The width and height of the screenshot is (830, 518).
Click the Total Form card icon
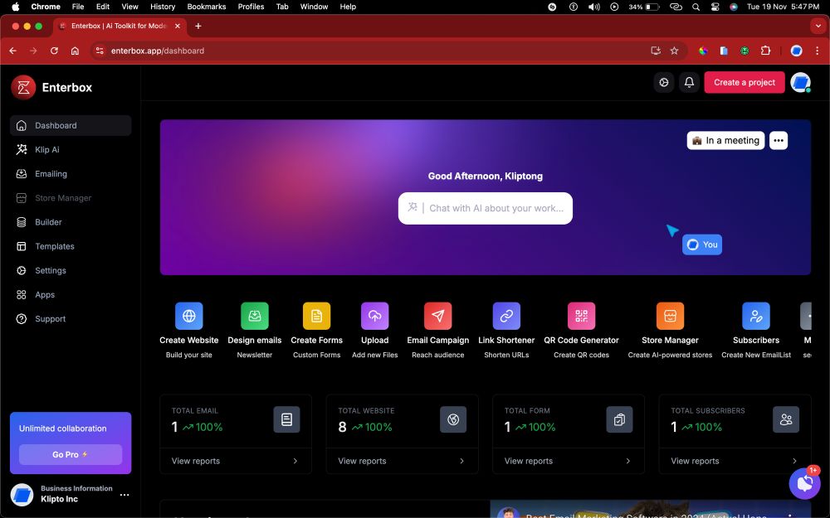pyautogui.click(x=619, y=419)
